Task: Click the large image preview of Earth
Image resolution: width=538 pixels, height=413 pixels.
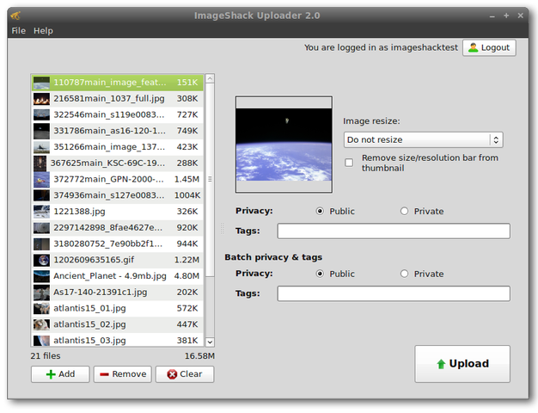Action: point(284,145)
